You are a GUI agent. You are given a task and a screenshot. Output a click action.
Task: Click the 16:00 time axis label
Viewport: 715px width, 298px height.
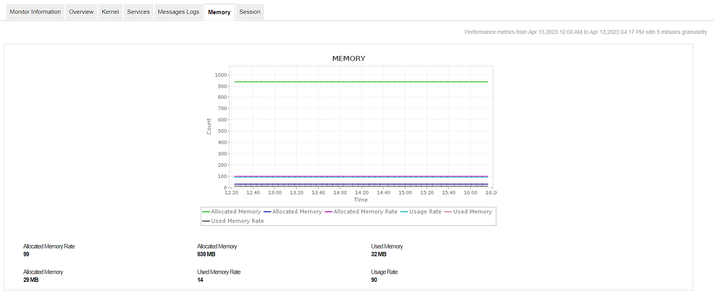[470, 193]
